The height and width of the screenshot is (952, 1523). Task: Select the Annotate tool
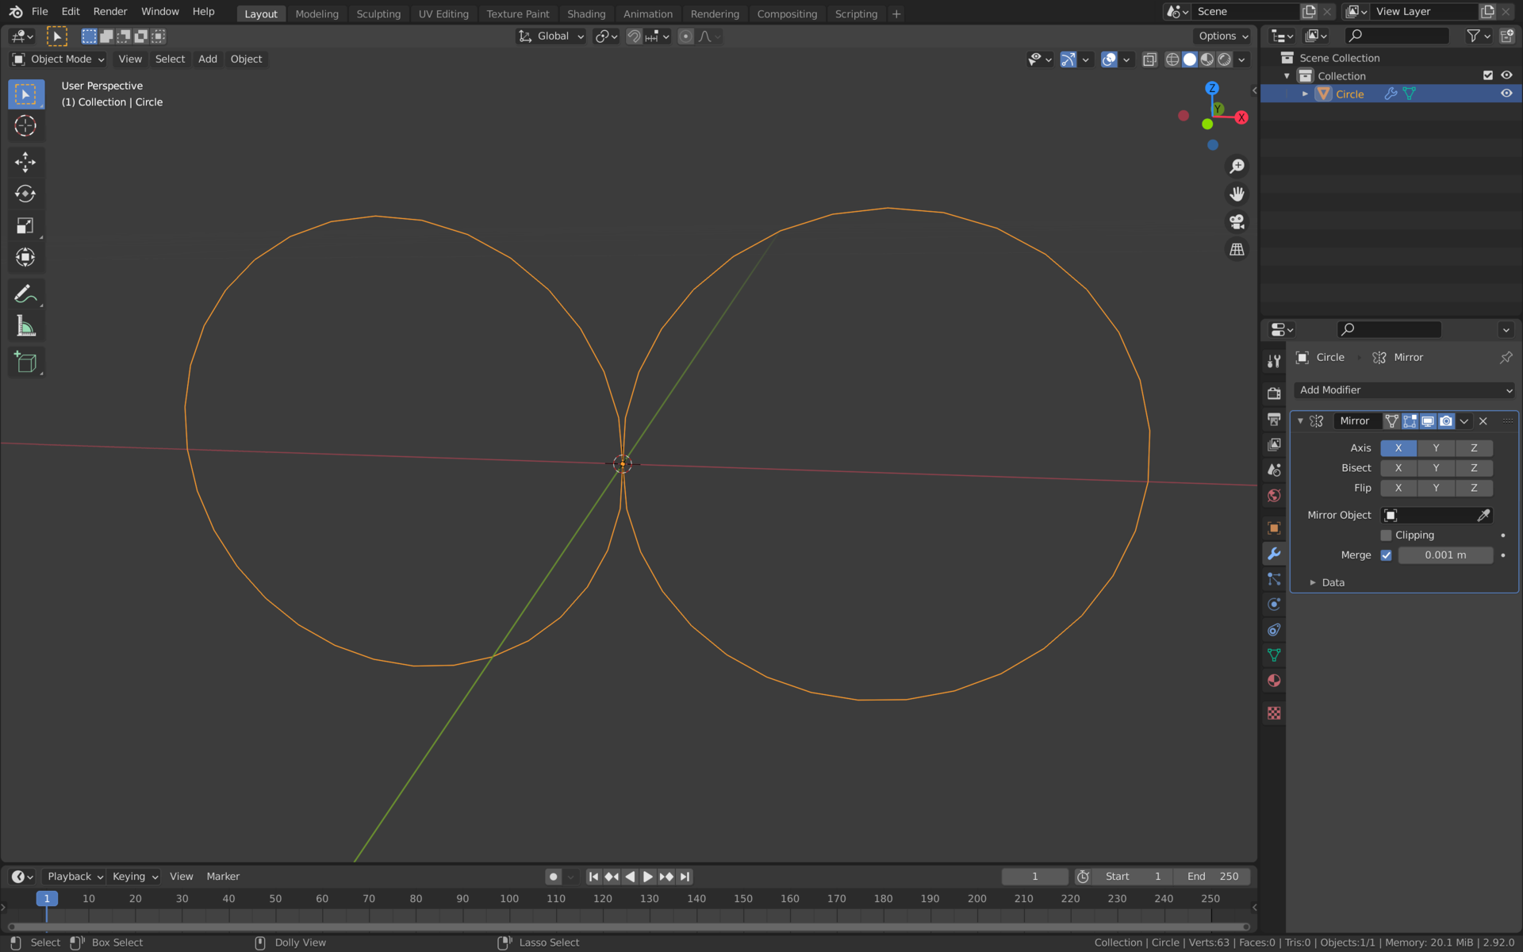pos(25,294)
